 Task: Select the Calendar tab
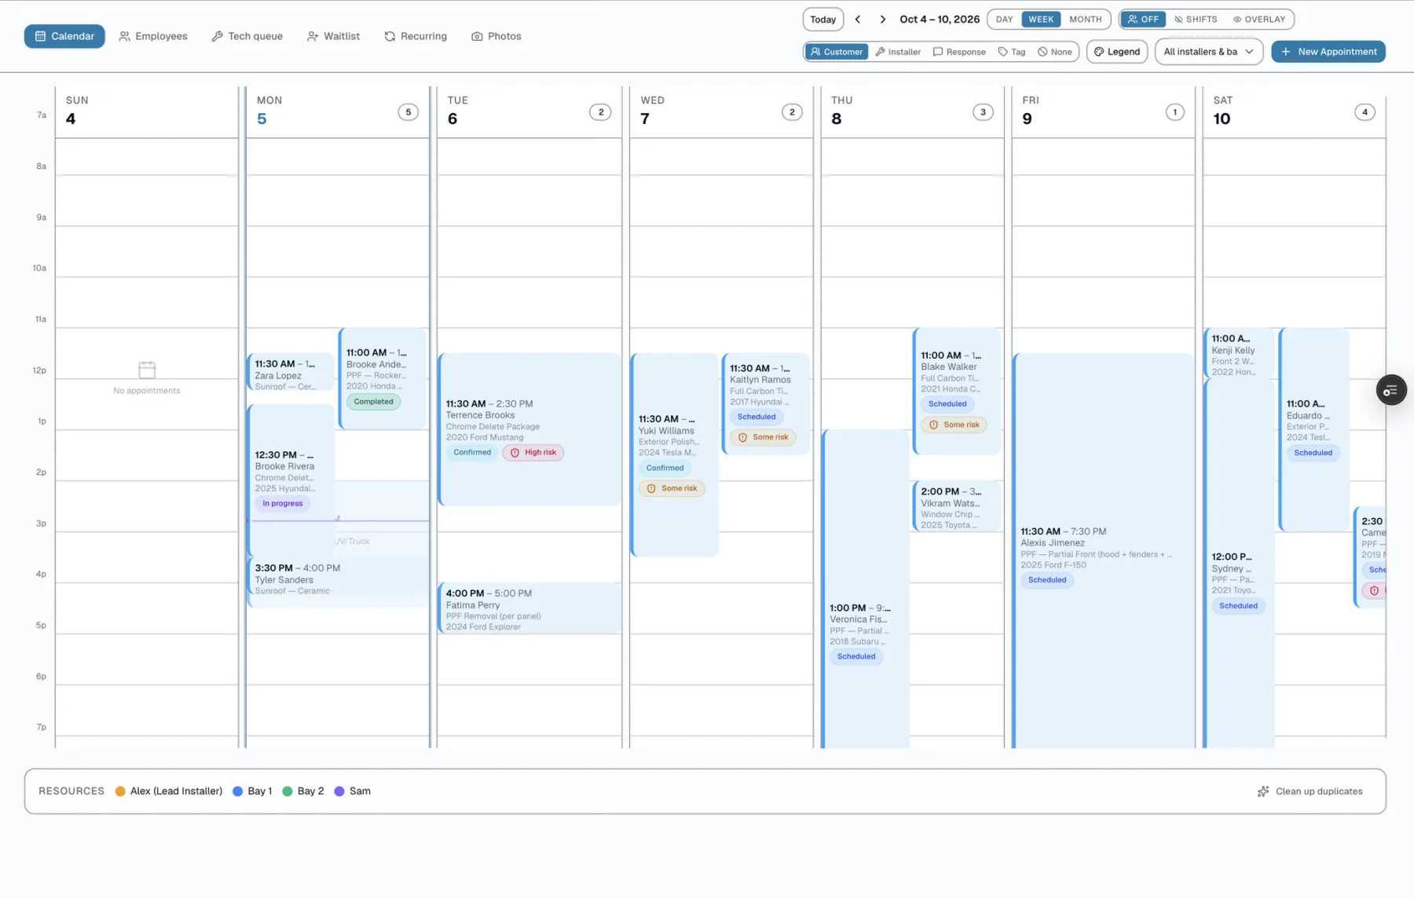[x=64, y=36]
